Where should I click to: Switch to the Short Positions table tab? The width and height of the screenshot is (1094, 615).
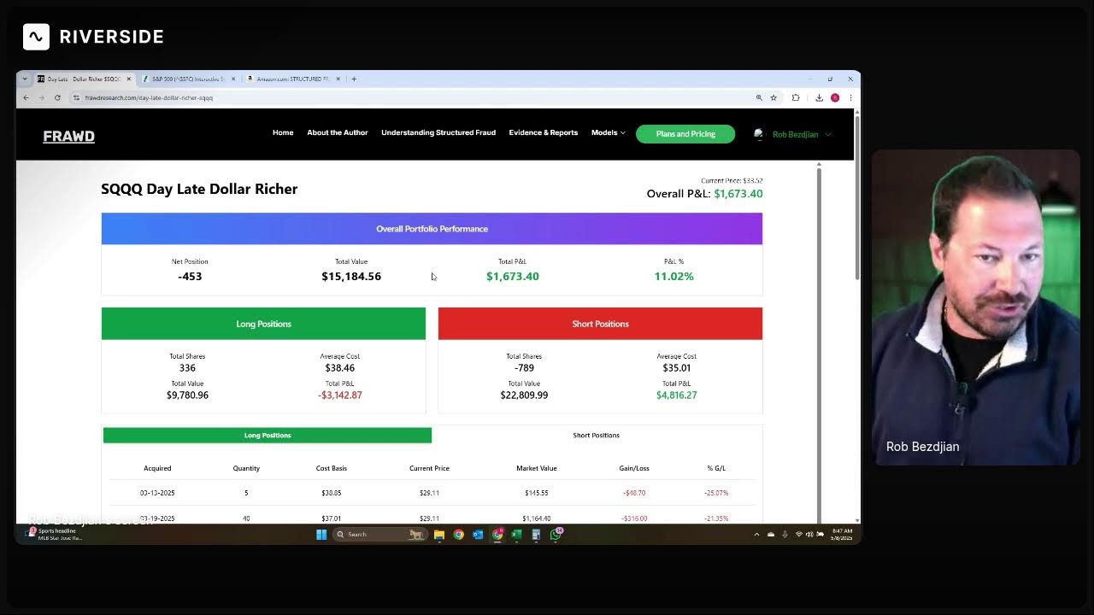(597, 436)
